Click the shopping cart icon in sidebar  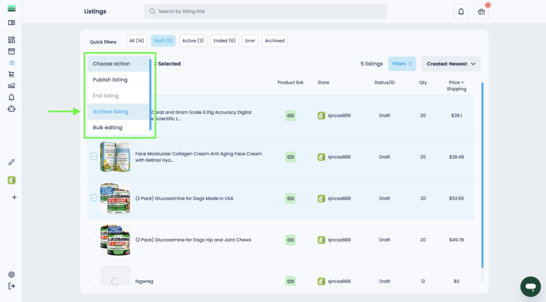point(11,74)
